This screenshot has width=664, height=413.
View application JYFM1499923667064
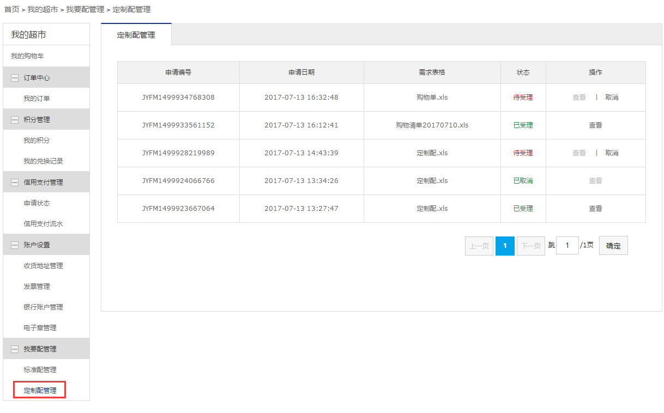coord(595,209)
